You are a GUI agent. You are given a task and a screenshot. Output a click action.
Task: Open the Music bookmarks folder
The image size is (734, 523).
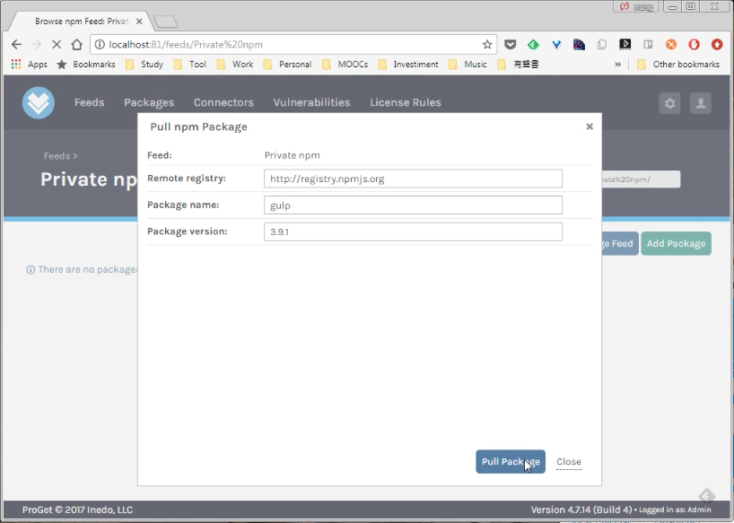coord(467,64)
